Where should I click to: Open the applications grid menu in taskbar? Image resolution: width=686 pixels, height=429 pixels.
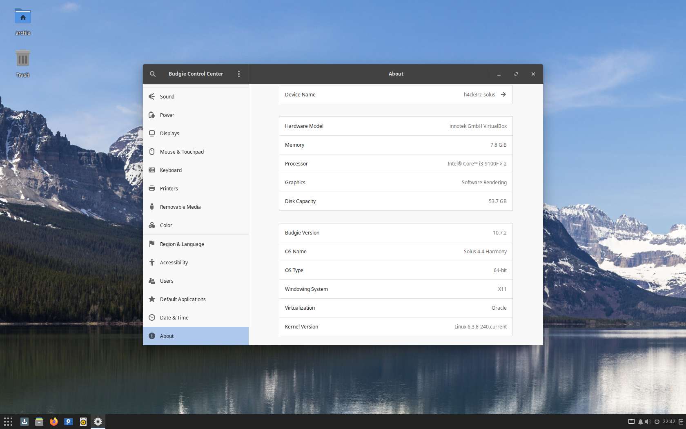(8, 422)
